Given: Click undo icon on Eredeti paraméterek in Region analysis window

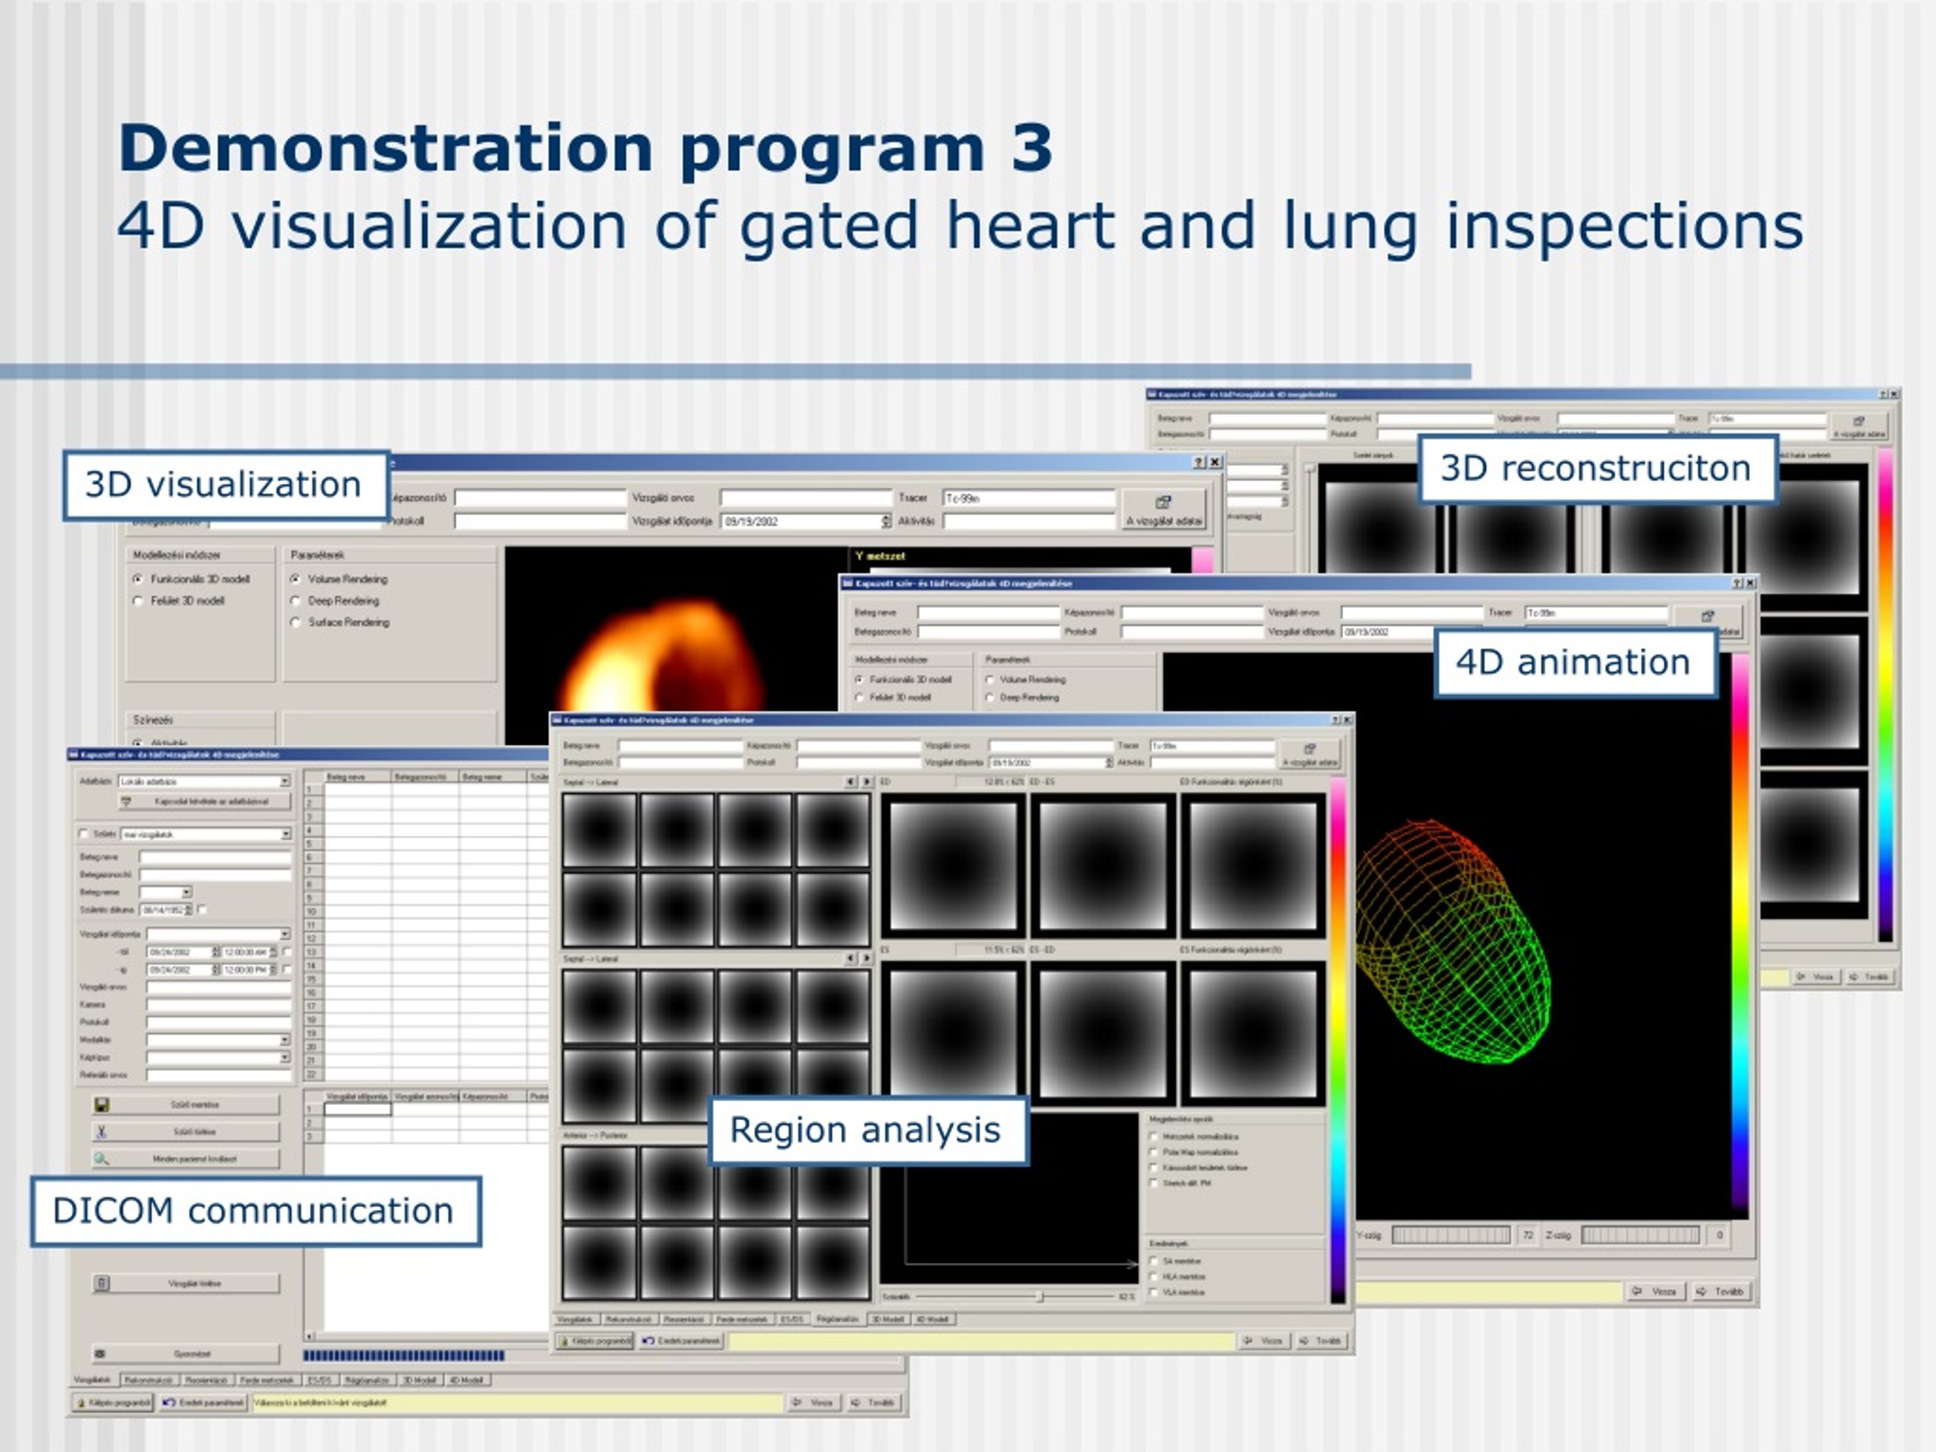Looking at the screenshot, I should click(649, 1341).
